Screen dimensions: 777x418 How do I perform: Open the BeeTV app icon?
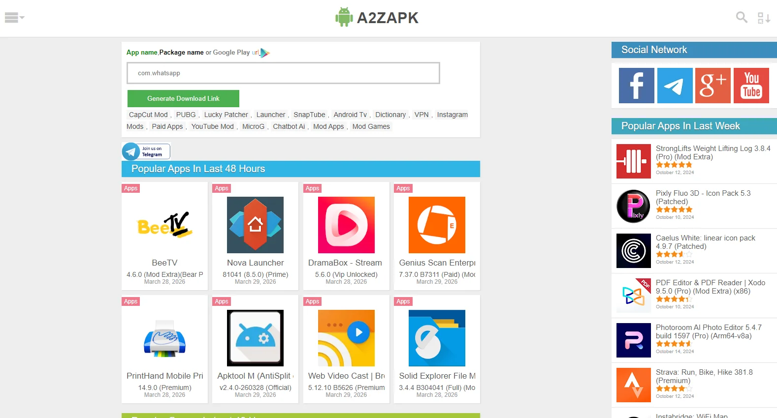tap(164, 225)
